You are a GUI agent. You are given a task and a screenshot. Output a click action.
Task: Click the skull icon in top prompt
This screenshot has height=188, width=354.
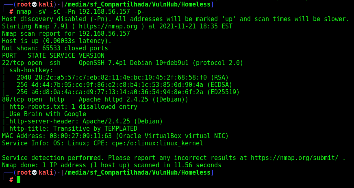34,4
